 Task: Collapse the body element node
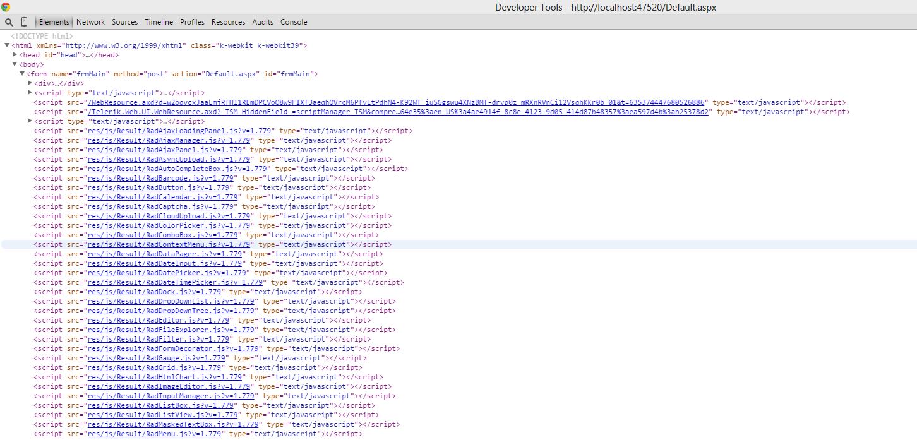[15, 64]
